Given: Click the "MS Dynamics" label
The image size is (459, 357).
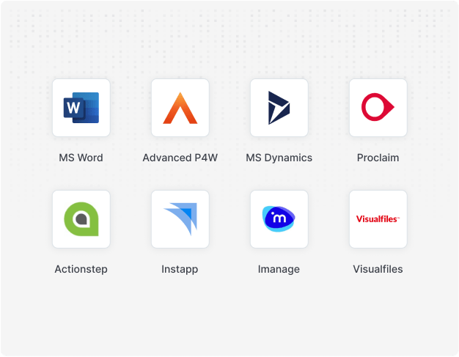Looking at the screenshot, I should coord(279,158).
